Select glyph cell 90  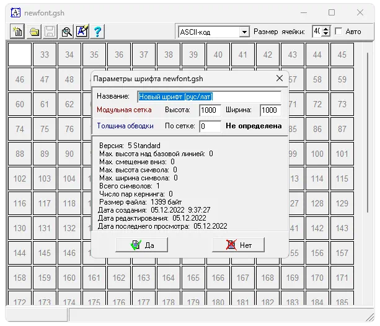(69, 154)
